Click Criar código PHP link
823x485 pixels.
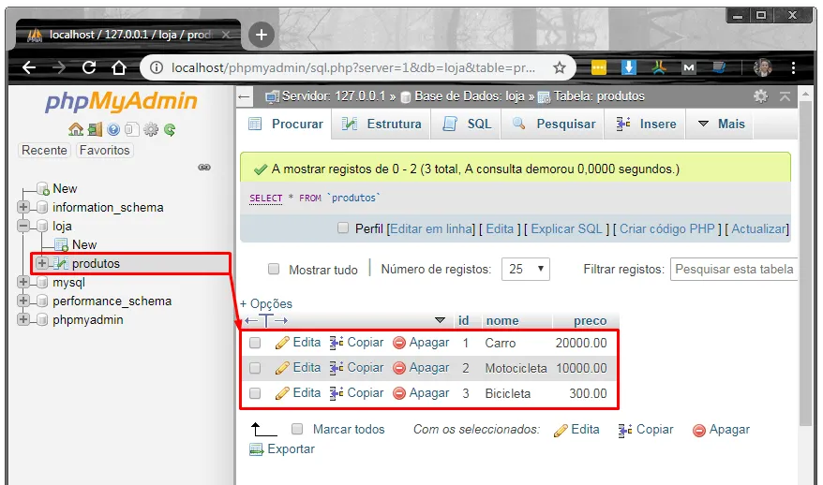667,228
